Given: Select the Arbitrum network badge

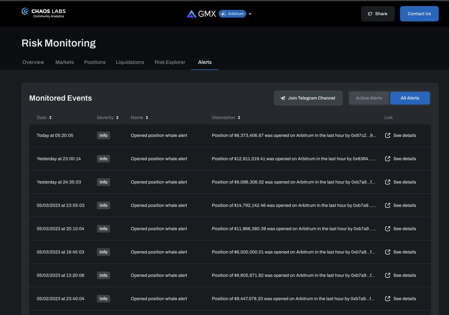Looking at the screenshot, I should pos(232,13).
